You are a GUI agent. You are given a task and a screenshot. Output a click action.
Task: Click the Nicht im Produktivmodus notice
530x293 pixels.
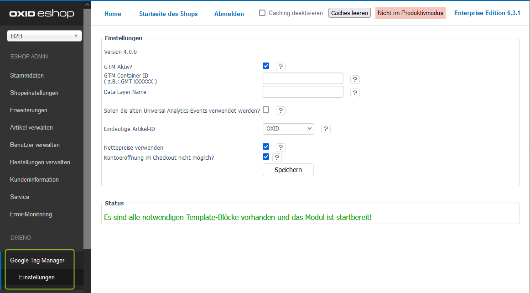coord(410,13)
